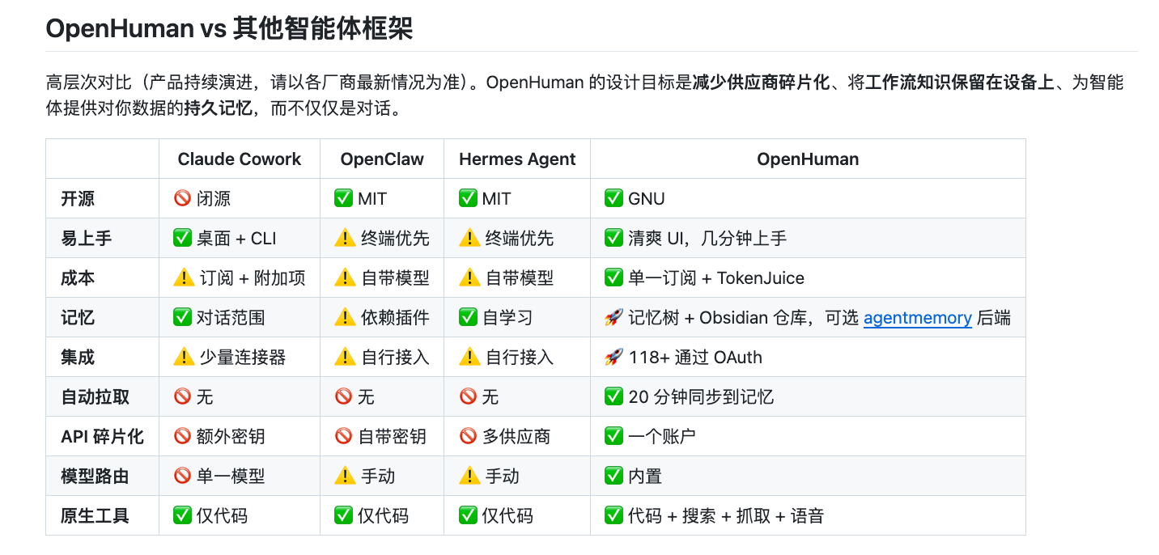Click the warning icon beside 订阅 + 附加项
Viewport: 1159px width, 555px height.
coord(183,278)
